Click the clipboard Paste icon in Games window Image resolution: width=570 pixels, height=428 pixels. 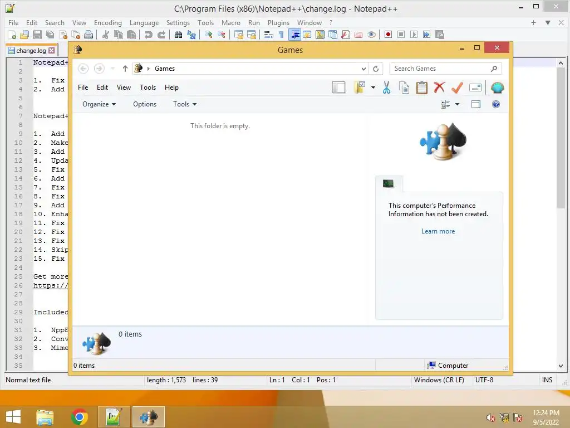(422, 87)
